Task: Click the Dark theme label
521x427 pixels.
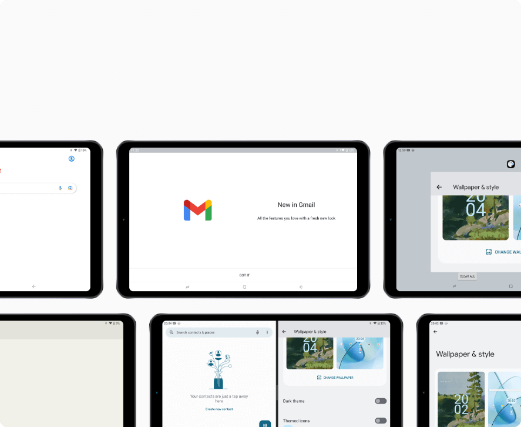Action: 294,401
